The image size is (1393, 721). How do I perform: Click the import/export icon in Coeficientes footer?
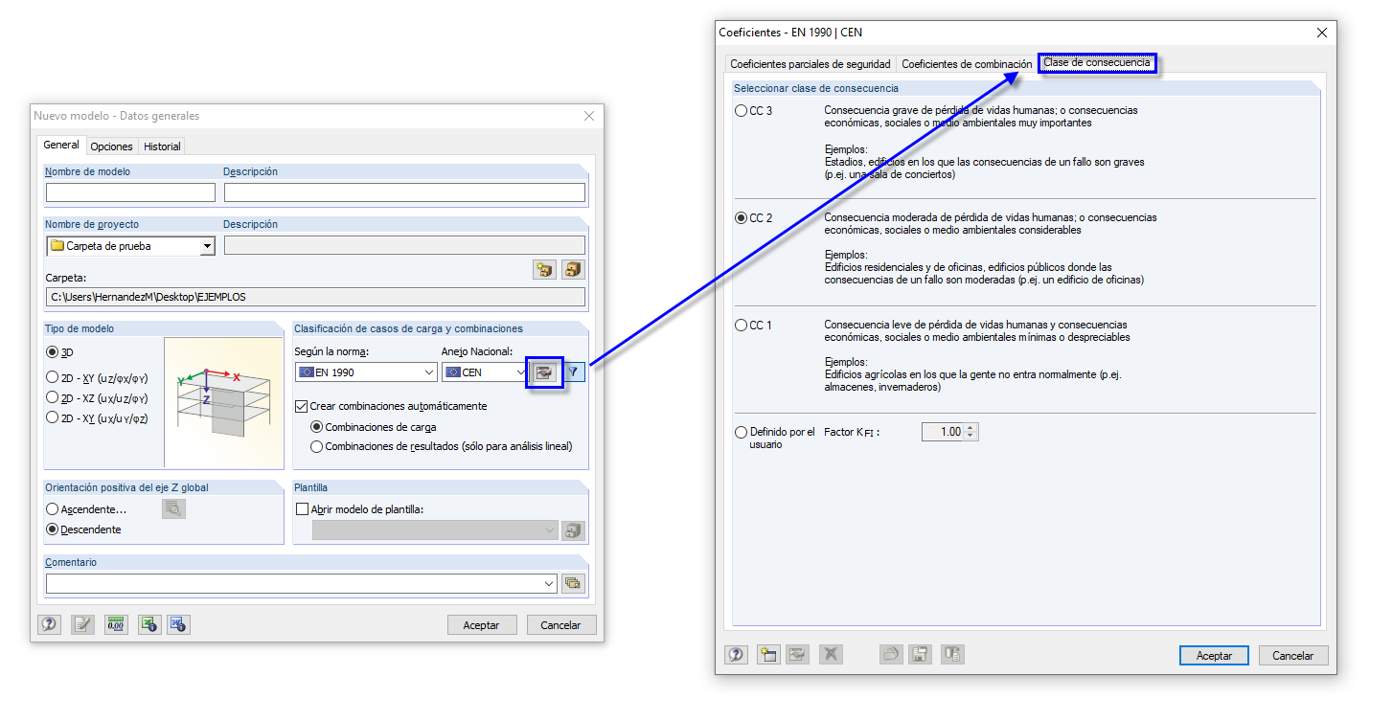coord(952,655)
